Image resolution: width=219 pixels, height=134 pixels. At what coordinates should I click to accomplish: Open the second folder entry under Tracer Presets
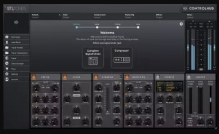coord(16,53)
